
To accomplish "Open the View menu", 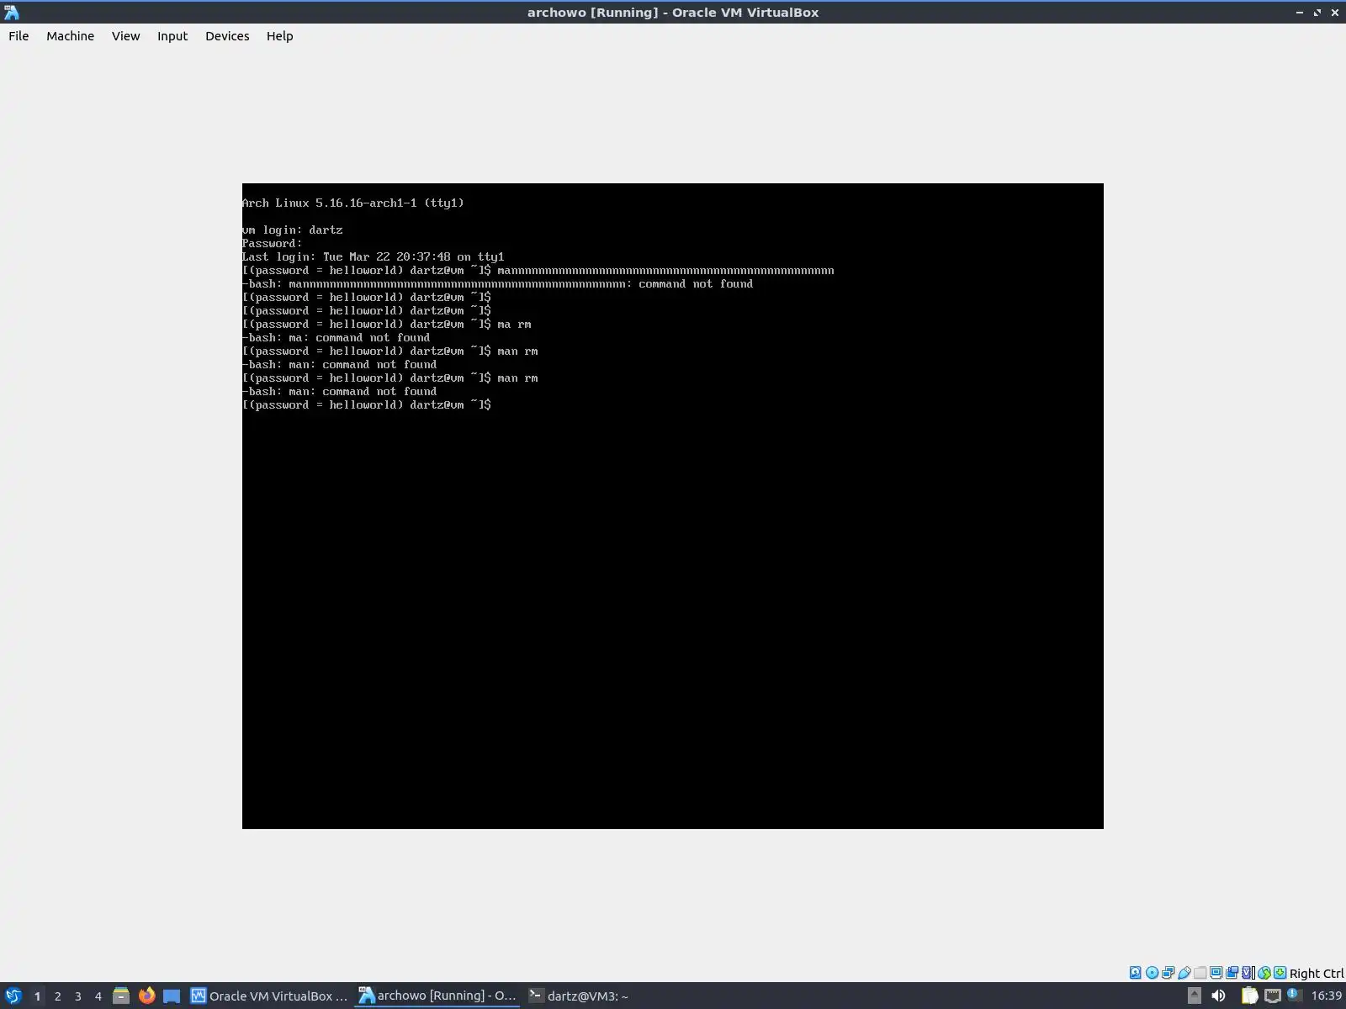I will click(x=125, y=36).
